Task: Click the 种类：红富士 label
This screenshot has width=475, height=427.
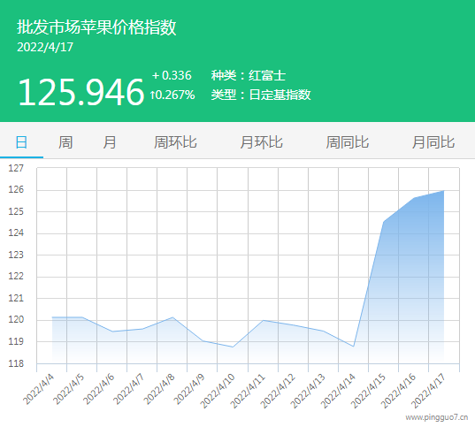Action: point(249,75)
